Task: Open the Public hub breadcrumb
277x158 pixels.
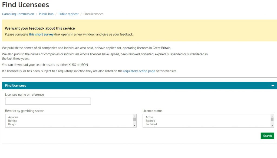Action: pyautogui.click(x=46, y=14)
